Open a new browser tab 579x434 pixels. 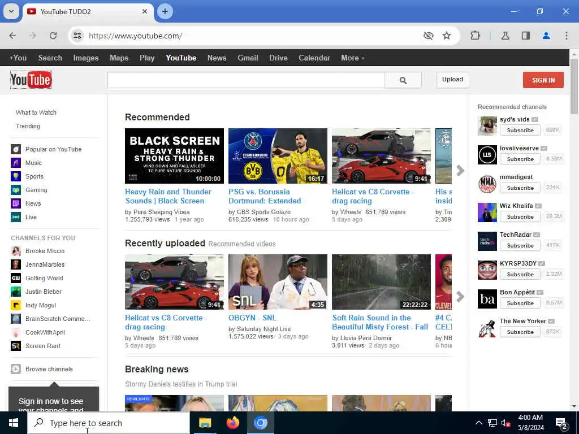pos(165,11)
